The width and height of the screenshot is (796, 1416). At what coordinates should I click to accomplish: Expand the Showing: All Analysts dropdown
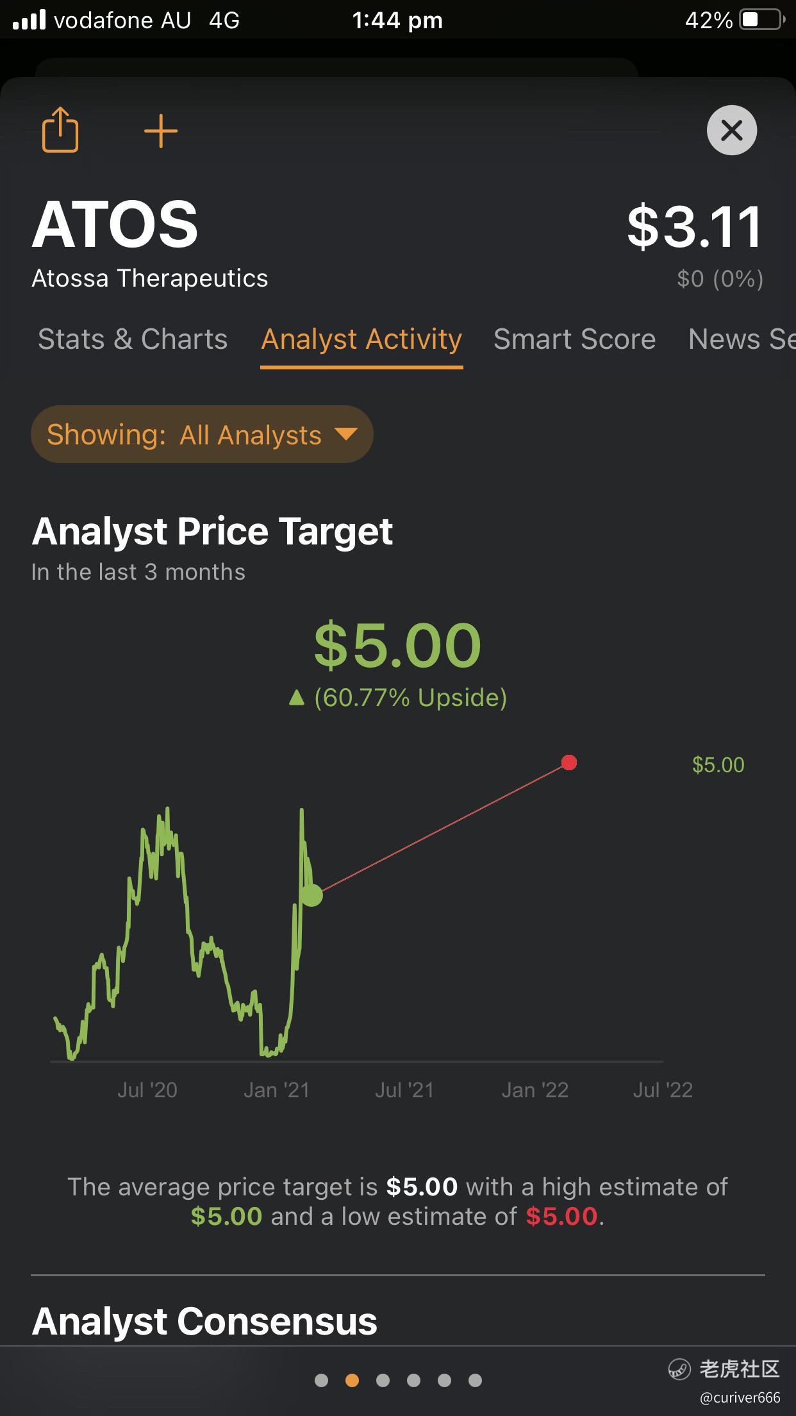coord(202,434)
